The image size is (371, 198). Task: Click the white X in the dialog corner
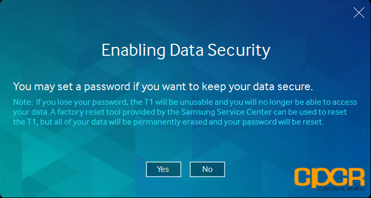359,13
